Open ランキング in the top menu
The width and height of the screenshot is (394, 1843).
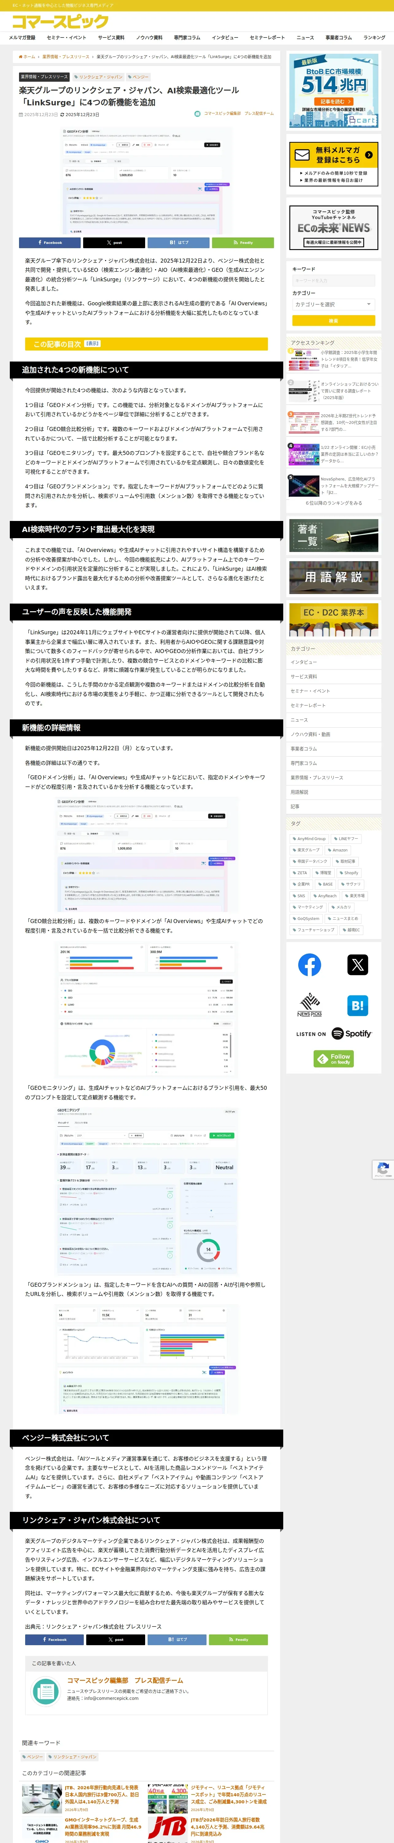tap(374, 38)
